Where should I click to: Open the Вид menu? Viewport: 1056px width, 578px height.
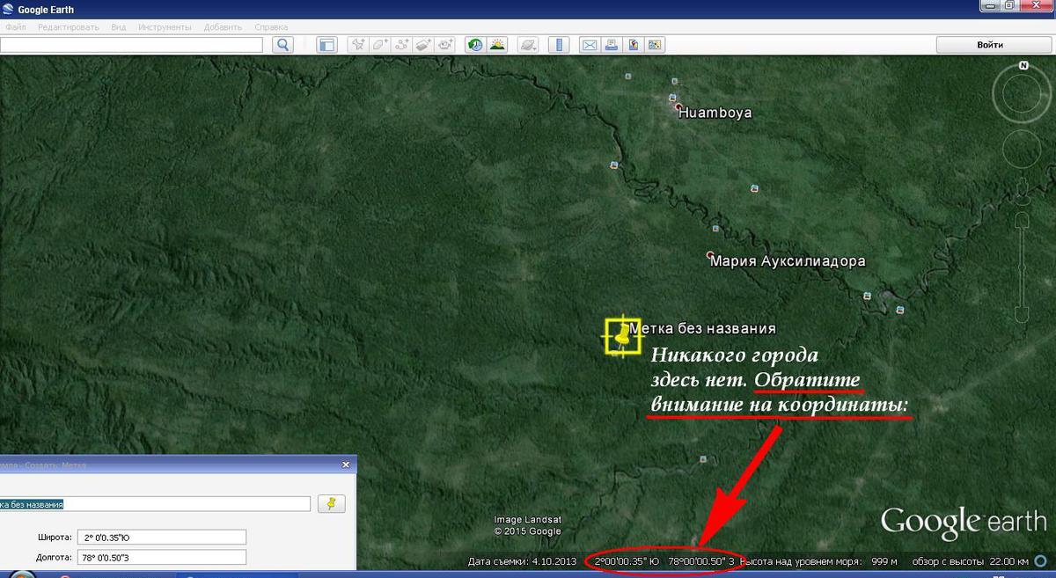click(x=119, y=27)
